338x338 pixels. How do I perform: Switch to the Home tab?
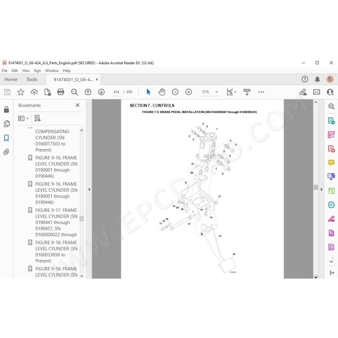pyautogui.click(x=11, y=80)
